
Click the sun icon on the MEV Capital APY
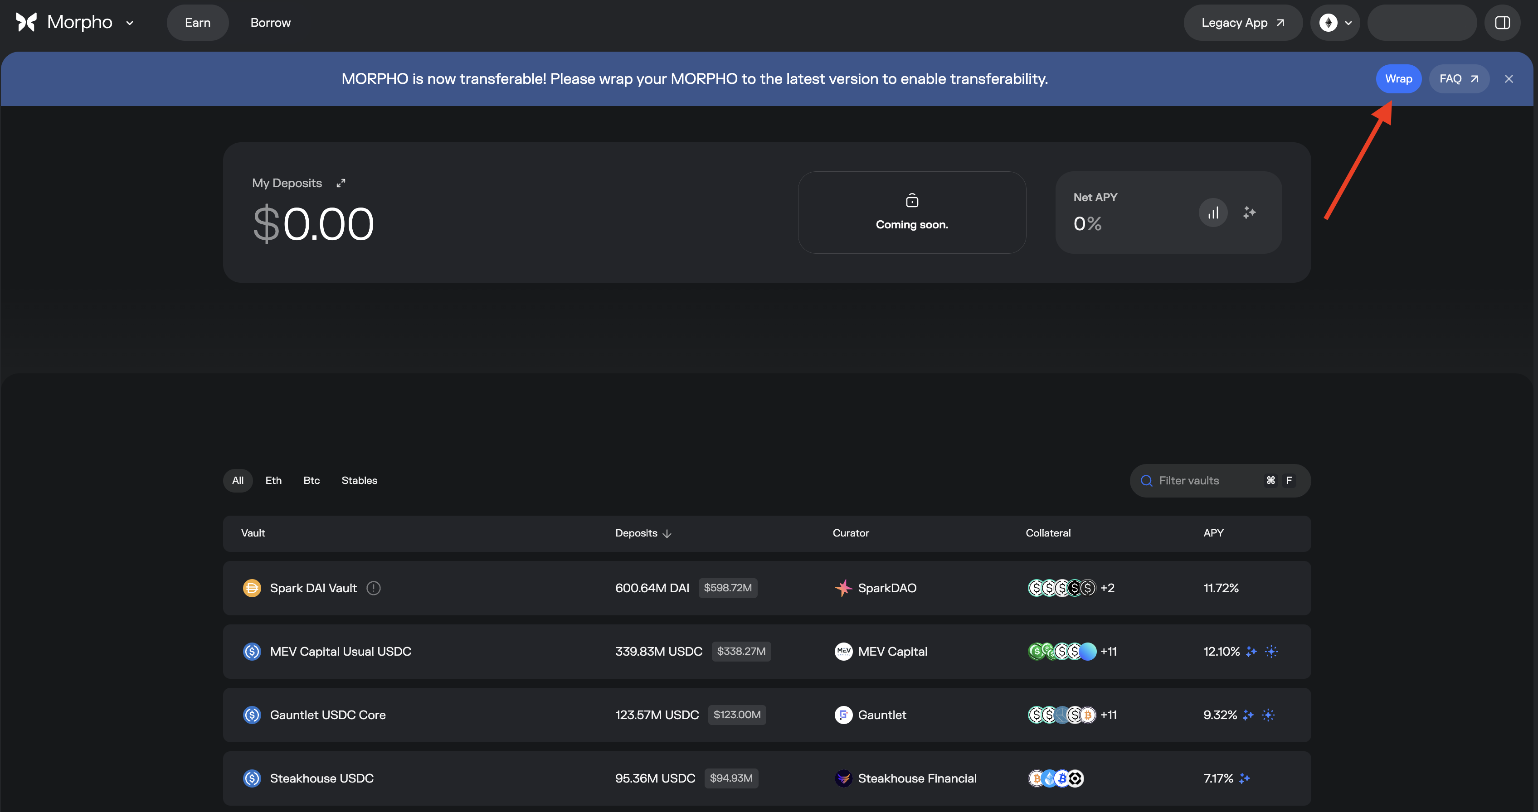coord(1271,652)
